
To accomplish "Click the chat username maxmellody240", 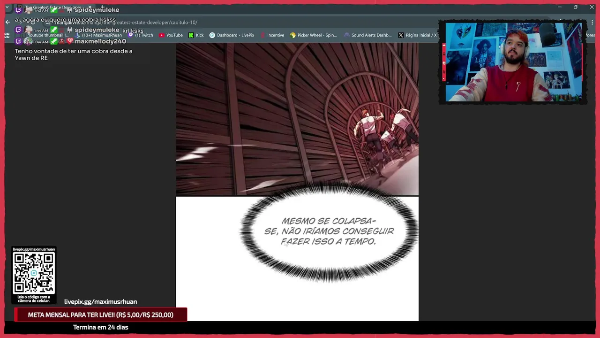I will (100, 41).
